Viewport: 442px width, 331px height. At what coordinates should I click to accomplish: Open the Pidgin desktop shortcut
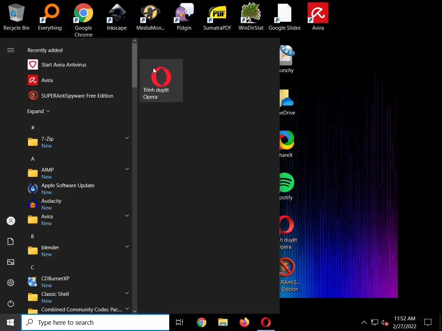pos(184,17)
